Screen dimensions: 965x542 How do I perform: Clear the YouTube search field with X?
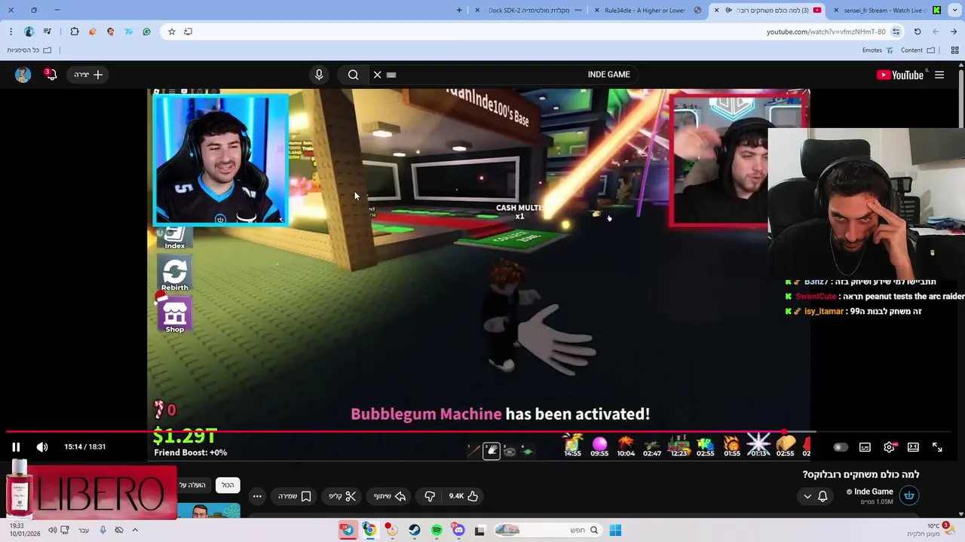(378, 75)
